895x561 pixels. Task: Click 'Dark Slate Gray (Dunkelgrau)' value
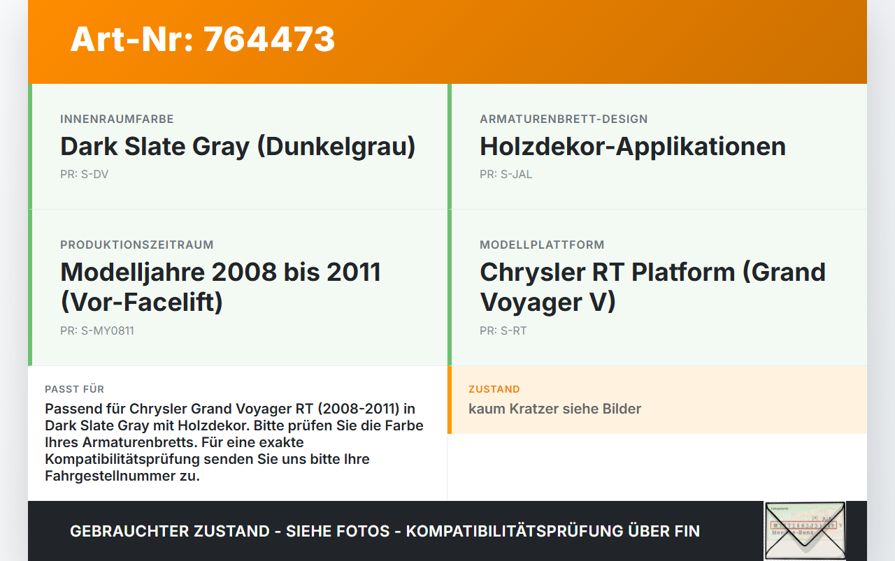[238, 146]
